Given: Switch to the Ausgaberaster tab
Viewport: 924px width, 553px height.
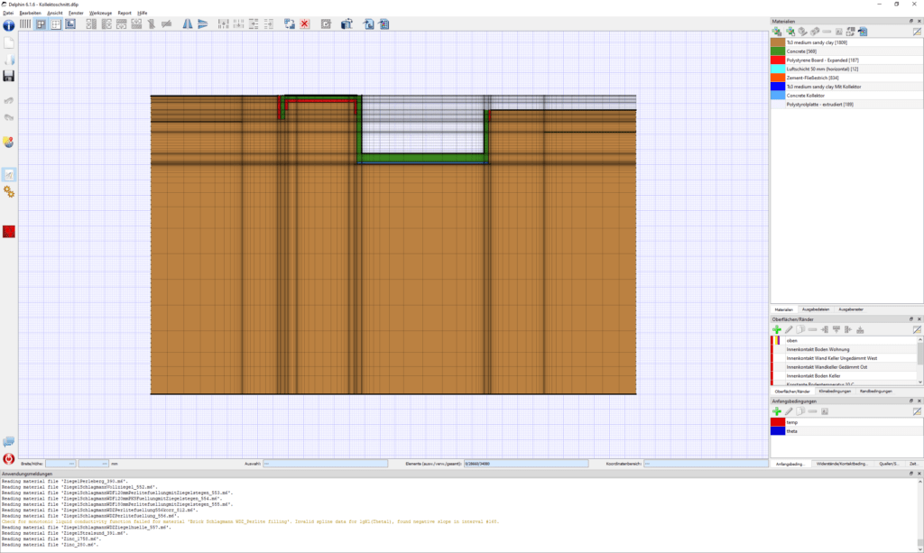Looking at the screenshot, I should pos(851,309).
